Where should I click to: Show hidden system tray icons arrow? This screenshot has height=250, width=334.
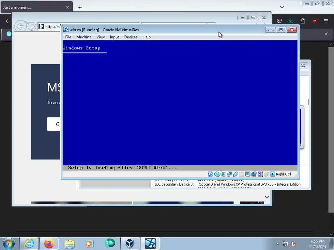pyautogui.click(x=277, y=244)
